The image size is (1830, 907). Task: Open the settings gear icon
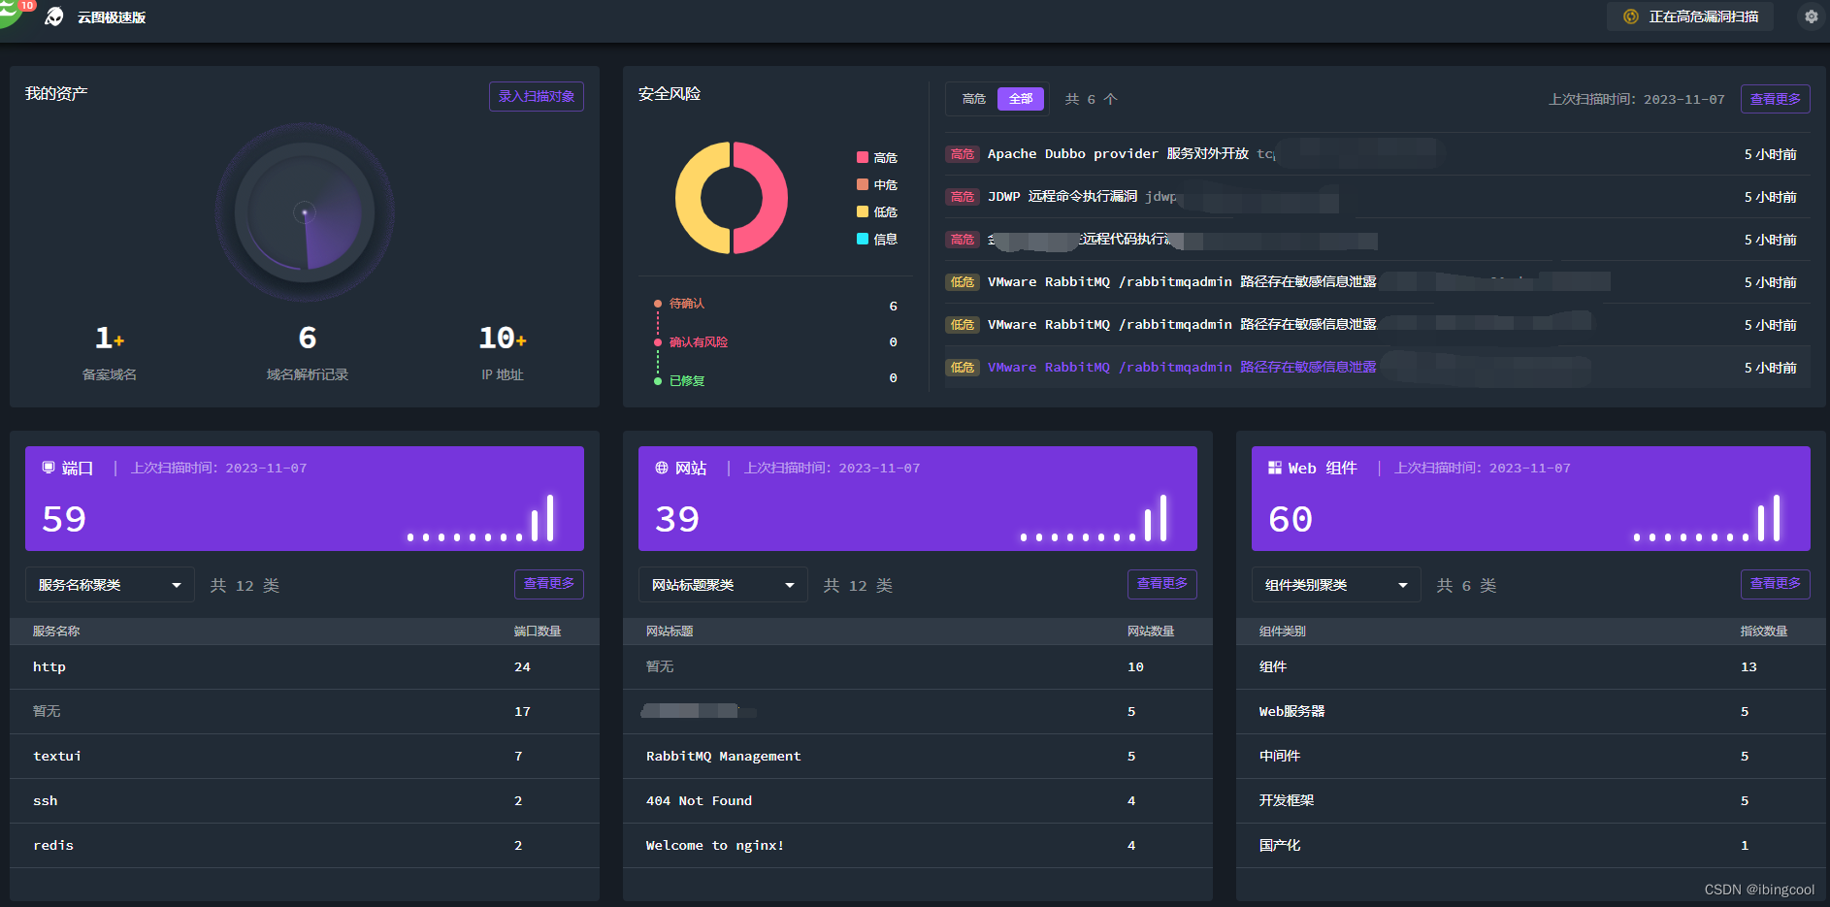coord(1811,16)
